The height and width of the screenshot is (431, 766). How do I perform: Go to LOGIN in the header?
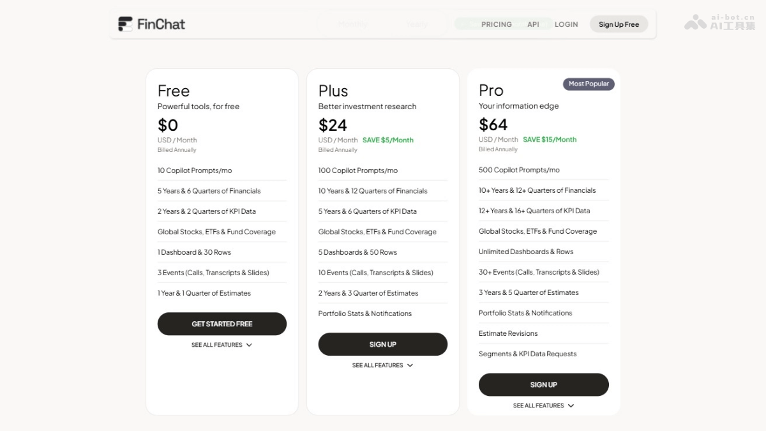tap(566, 24)
